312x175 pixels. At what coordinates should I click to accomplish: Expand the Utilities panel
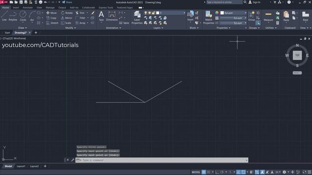click(x=271, y=28)
